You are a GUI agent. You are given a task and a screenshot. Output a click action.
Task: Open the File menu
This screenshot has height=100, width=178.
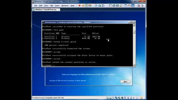click(x=36, y=6)
